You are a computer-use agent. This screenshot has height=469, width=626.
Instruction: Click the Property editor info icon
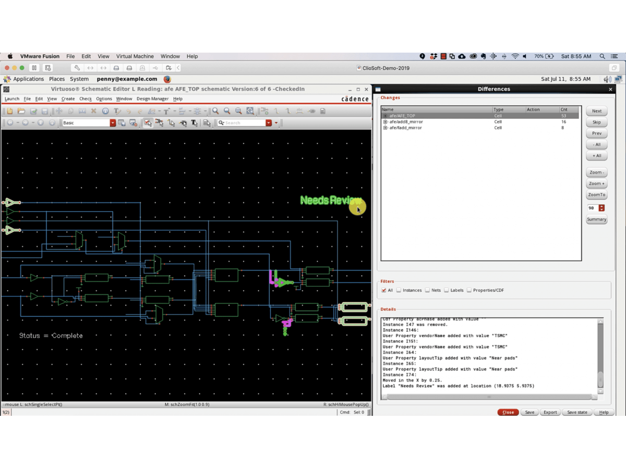(x=104, y=111)
